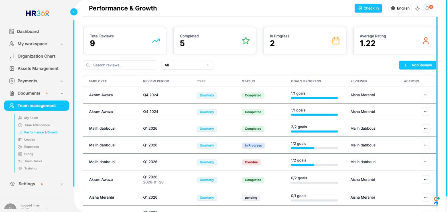Collapse the sidebar with the arrow button

click(74, 12)
